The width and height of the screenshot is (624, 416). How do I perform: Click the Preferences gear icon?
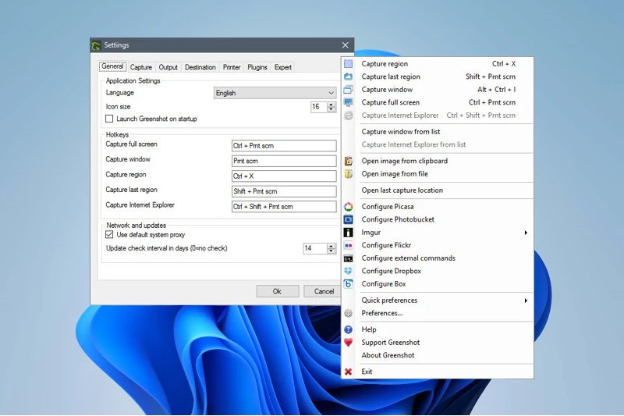point(348,313)
